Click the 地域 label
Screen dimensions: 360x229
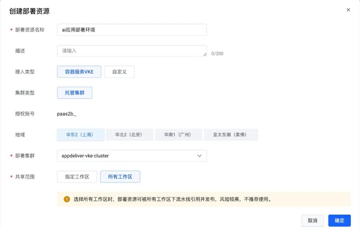click(20, 135)
